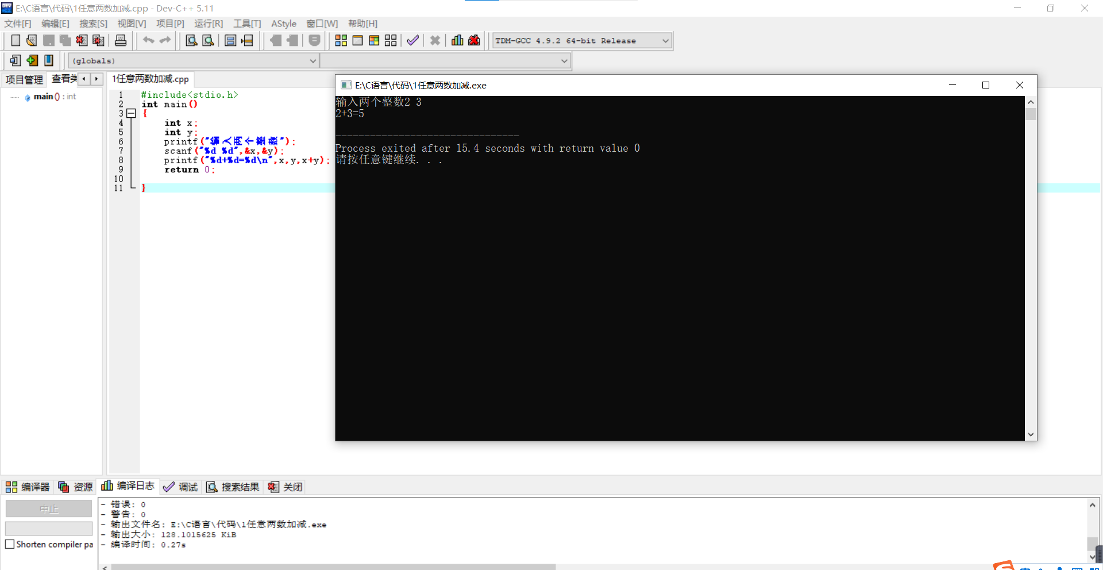The height and width of the screenshot is (570, 1103).
Task: Click the Print toolbar icon
Action: [121, 40]
